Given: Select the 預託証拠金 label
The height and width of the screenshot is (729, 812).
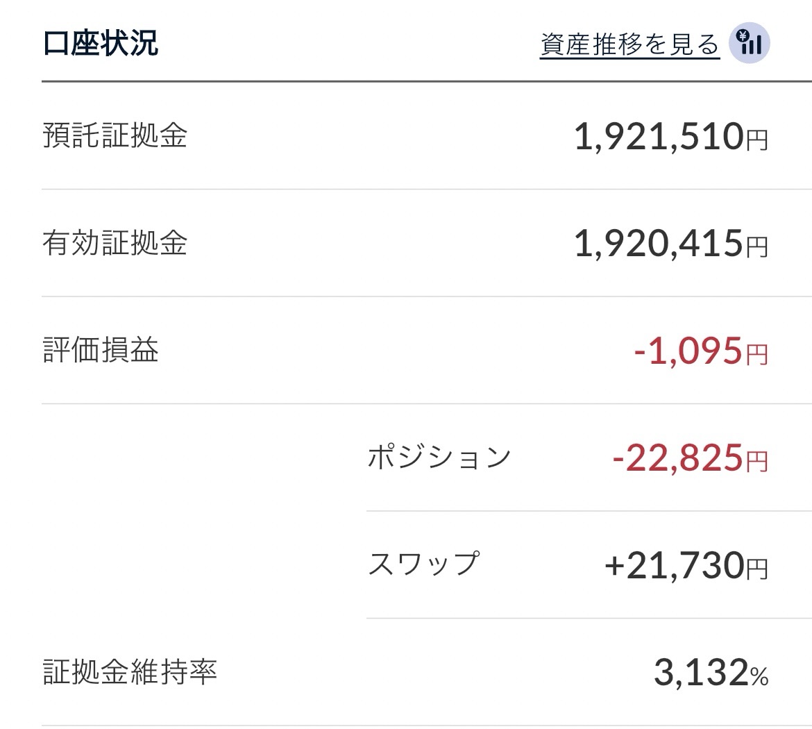Looking at the screenshot, I should 115,135.
